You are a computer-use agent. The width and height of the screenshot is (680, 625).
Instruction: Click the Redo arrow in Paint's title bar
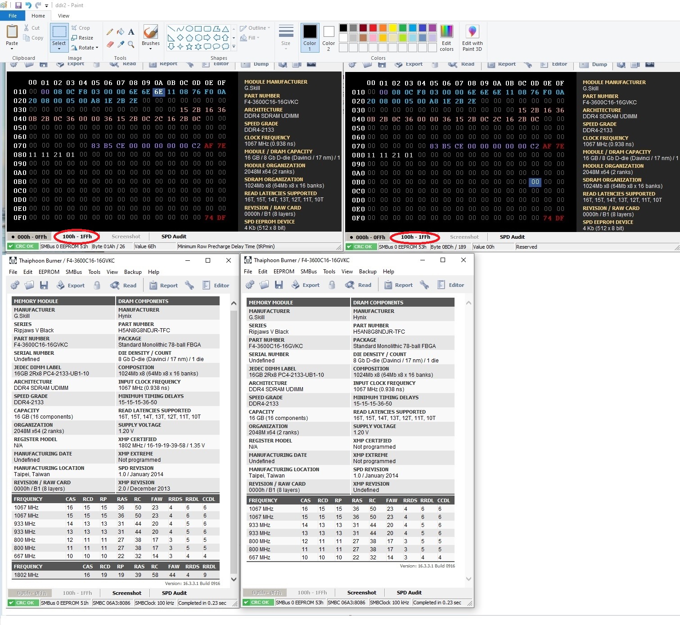(x=38, y=5)
